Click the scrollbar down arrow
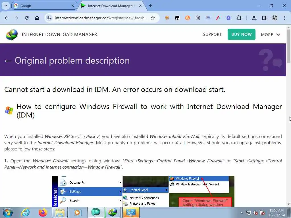Image resolution: width=291 pixels, height=218 pixels. click(x=289, y=204)
